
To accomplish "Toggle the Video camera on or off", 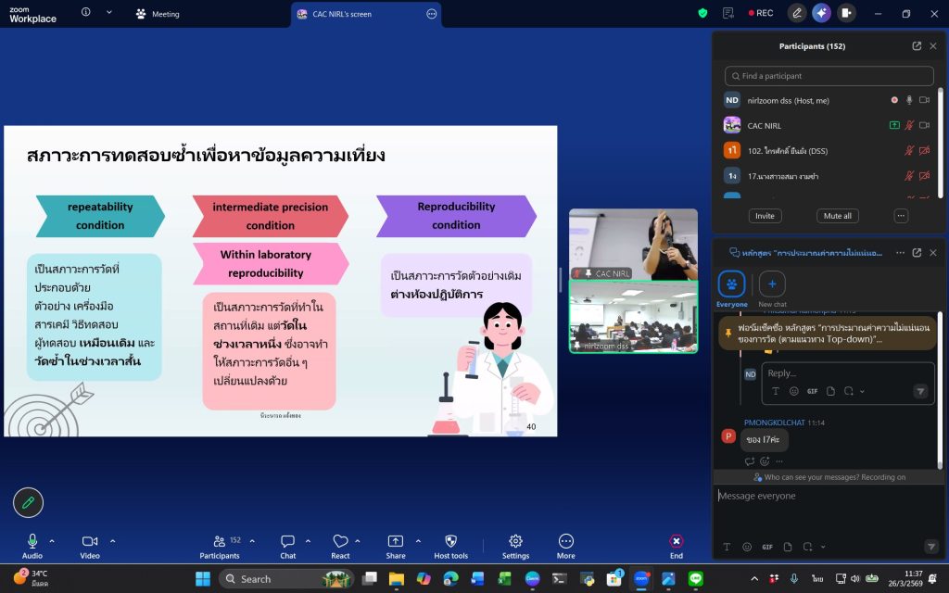I will (90, 541).
